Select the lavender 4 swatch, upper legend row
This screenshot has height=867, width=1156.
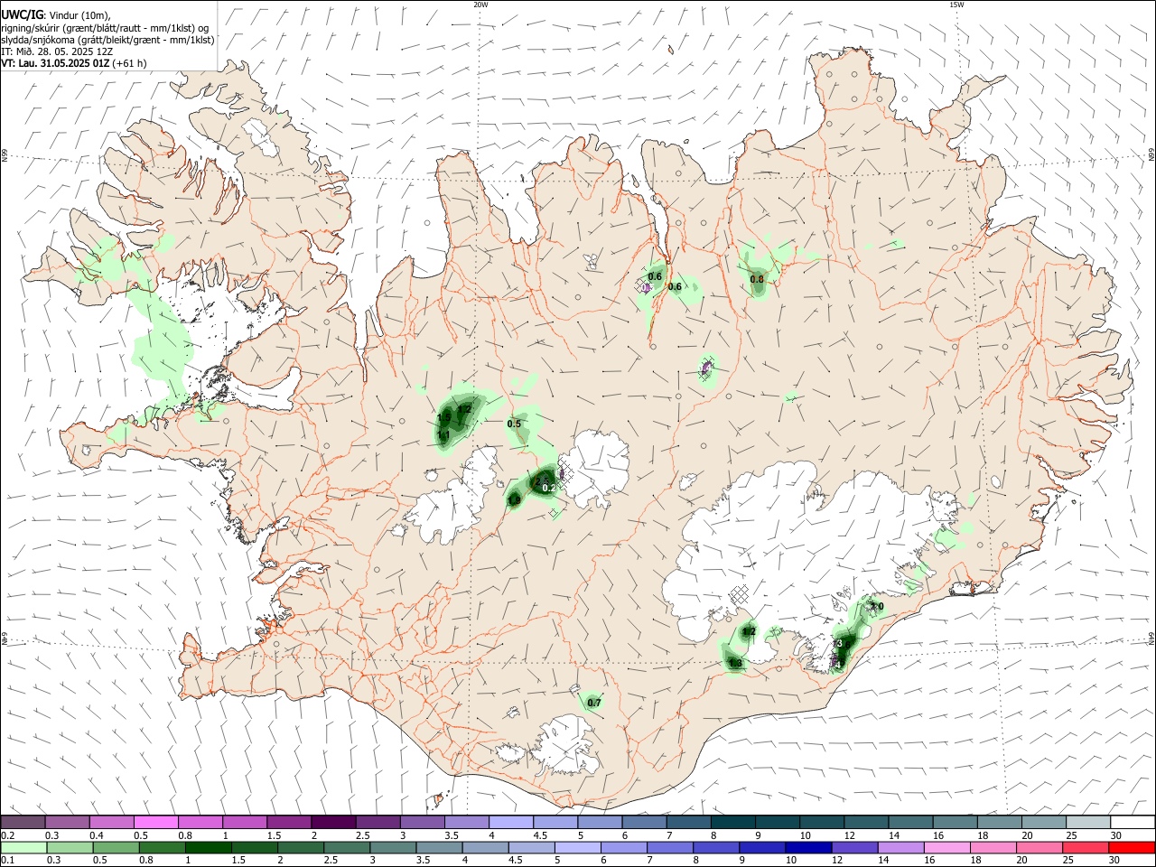tap(510, 823)
